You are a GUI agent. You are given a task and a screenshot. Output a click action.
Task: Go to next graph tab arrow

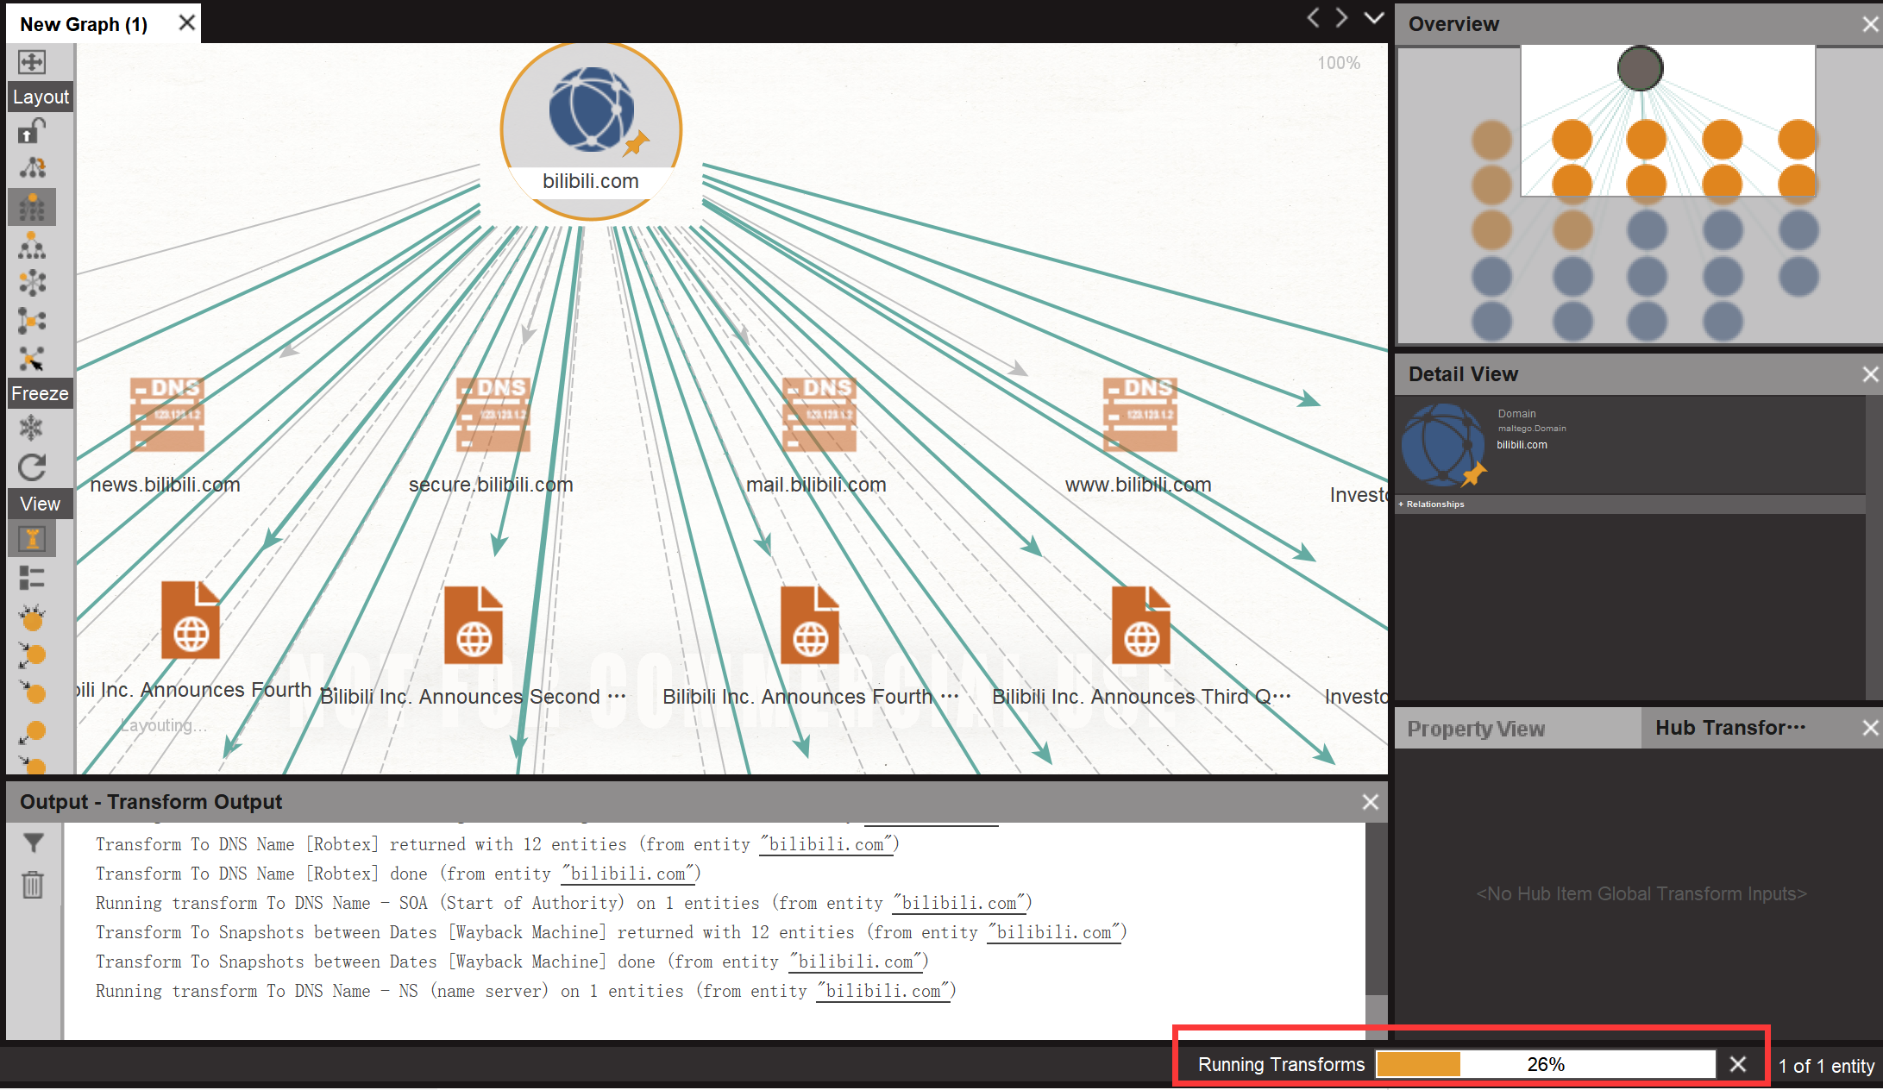(1342, 18)
